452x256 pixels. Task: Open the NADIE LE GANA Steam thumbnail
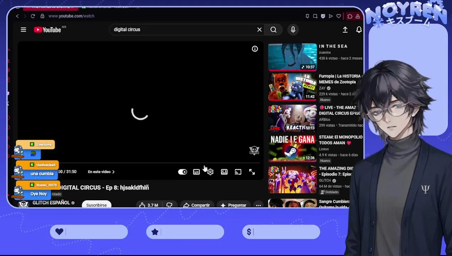(292, 148)
